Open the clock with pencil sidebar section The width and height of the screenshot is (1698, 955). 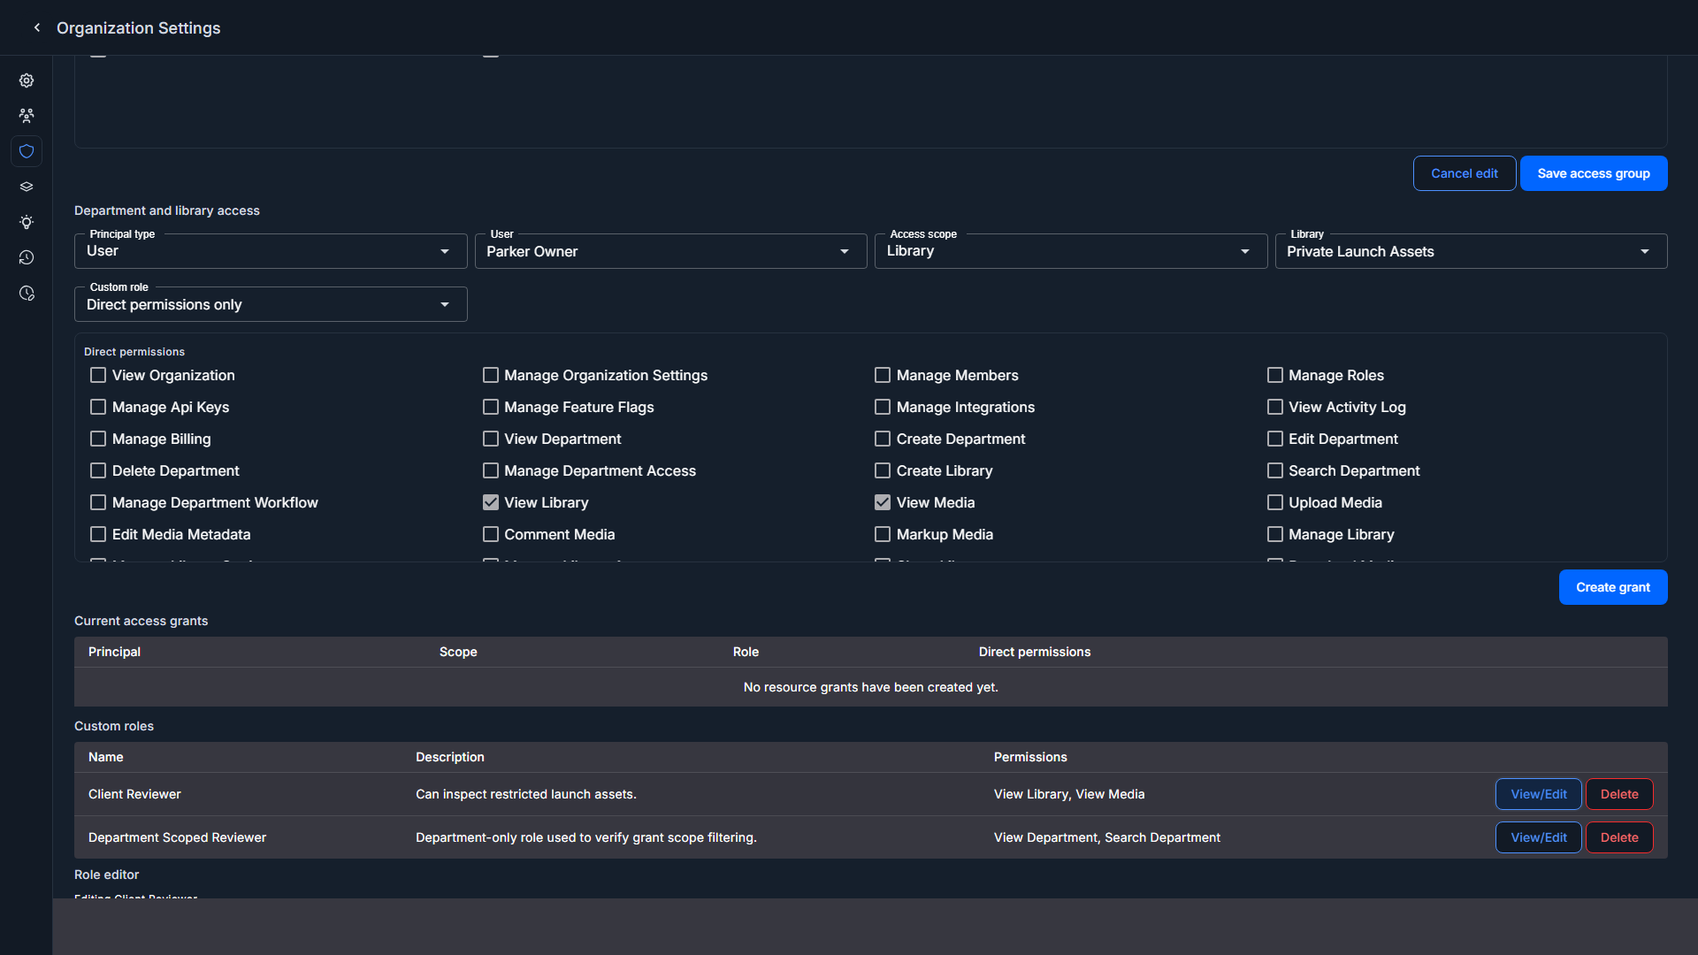click(27, 293)
